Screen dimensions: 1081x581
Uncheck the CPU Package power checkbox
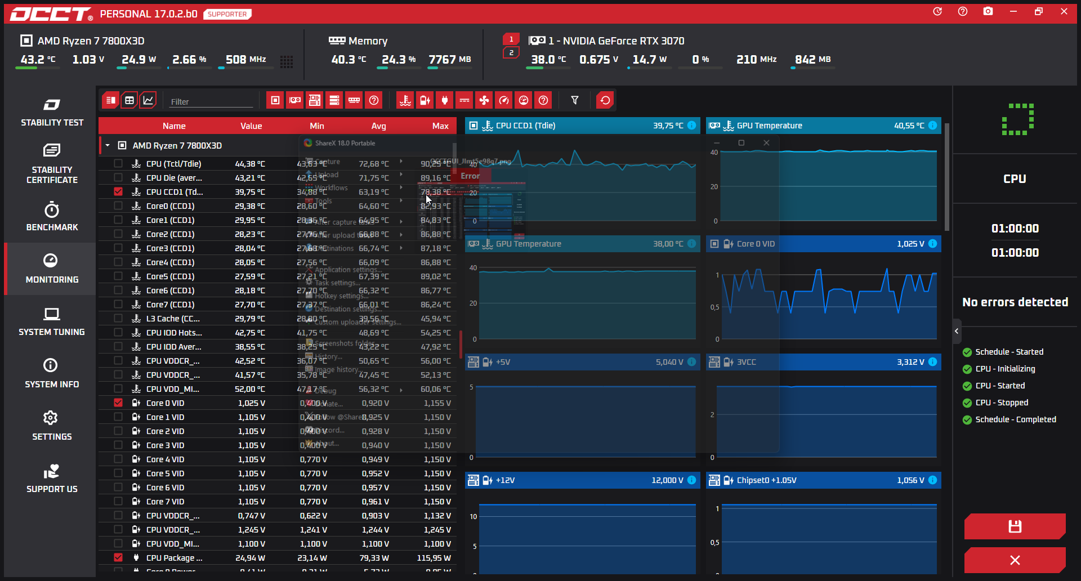tap(118, 557)
